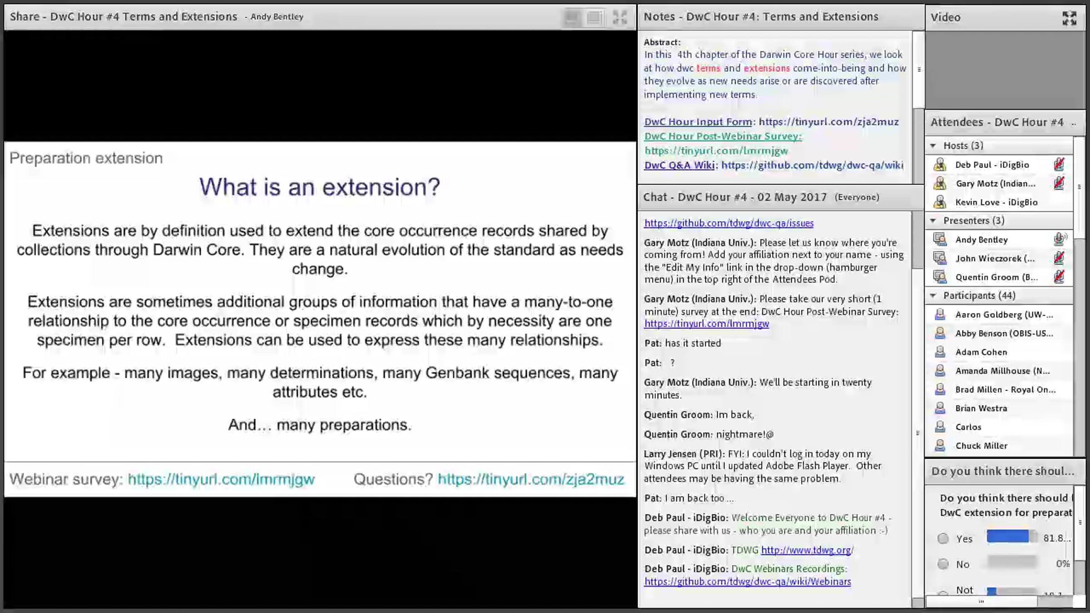Collapse the Participants (44) group
1090x613 pixels.
933,296
